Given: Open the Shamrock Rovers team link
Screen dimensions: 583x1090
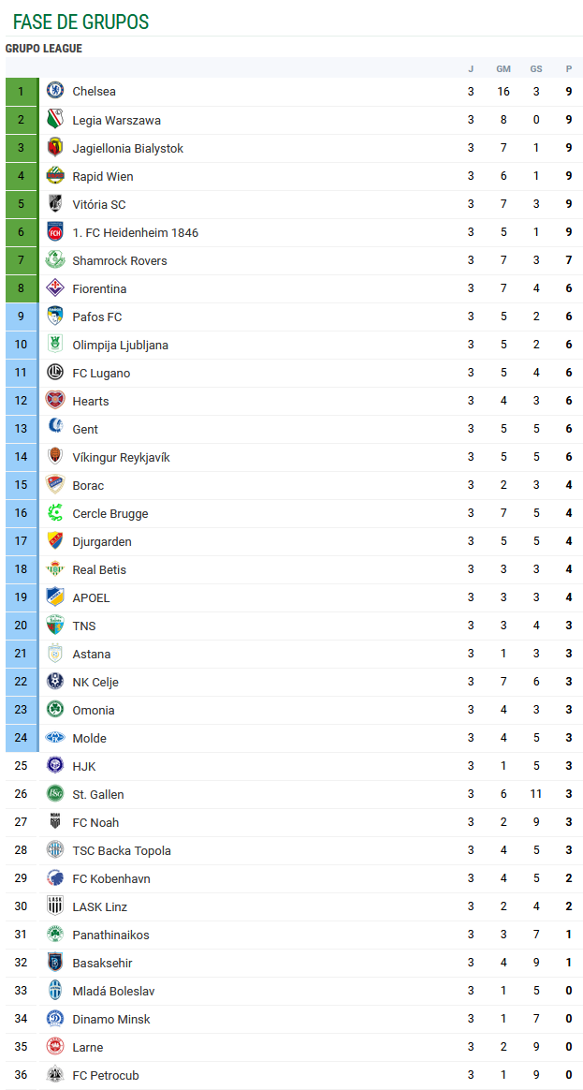Looking at the screenshot, I should click(120, 260).
